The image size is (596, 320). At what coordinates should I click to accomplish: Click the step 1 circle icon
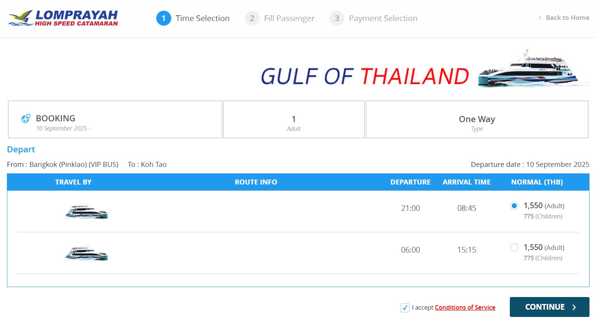(x=164, y=18)
